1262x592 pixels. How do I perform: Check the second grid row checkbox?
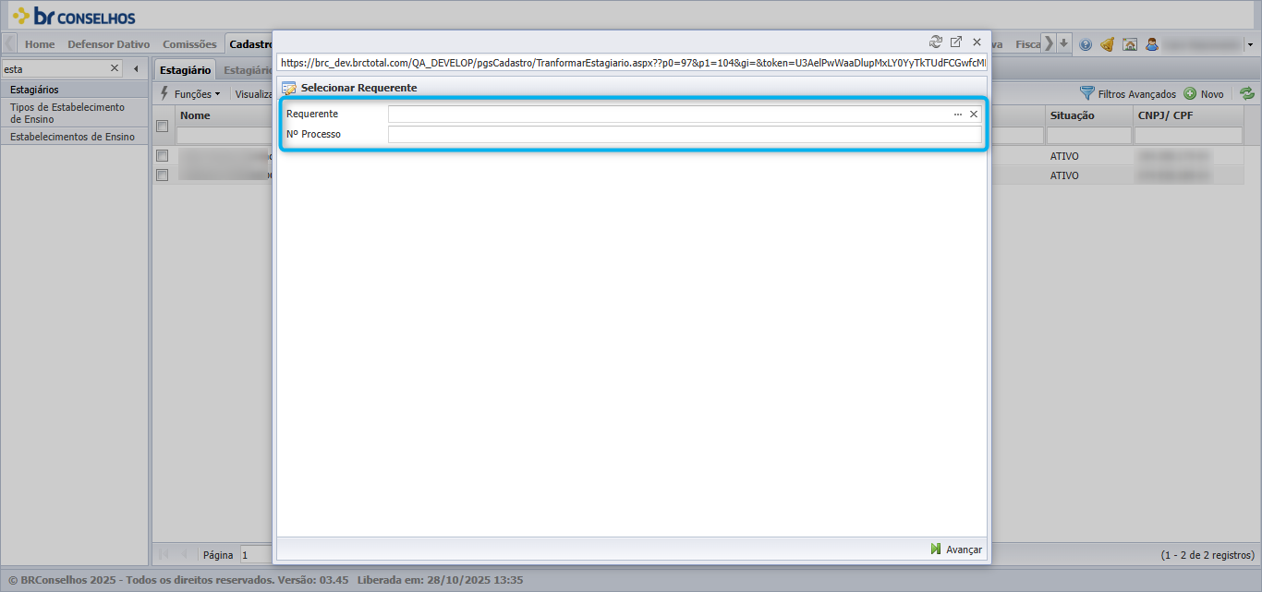click(x=162, y=175)
